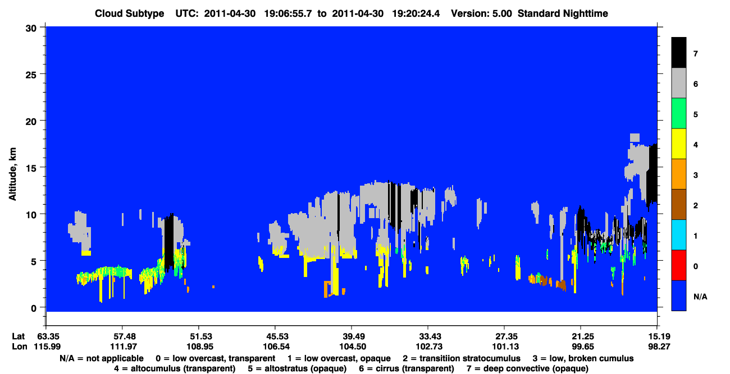Select the yellow color swatch labeled 4
Image resolution: width=730 pixels, height=374 pixels.
[x=679, y=144]
